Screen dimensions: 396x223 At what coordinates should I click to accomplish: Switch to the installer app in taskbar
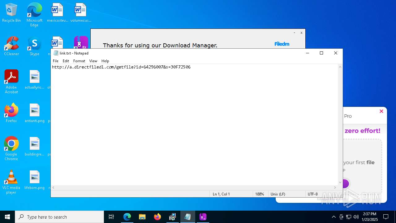172,217
